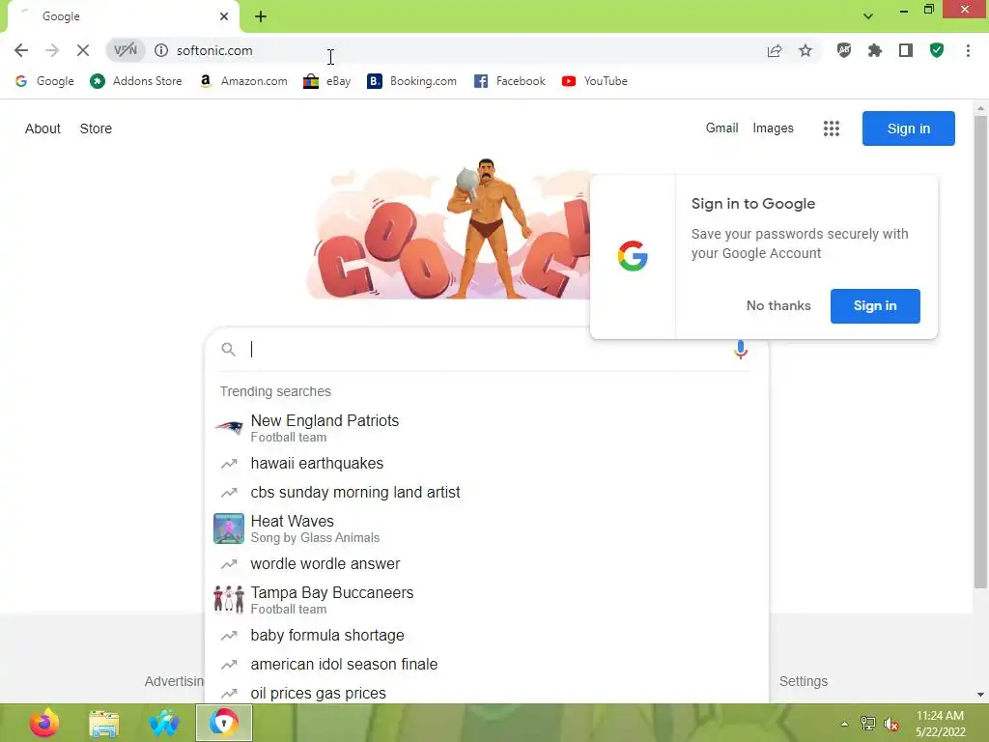989x742 pixels.
Task: Toggle the VPN badge in address bar
Action: (x=125, y=50)
